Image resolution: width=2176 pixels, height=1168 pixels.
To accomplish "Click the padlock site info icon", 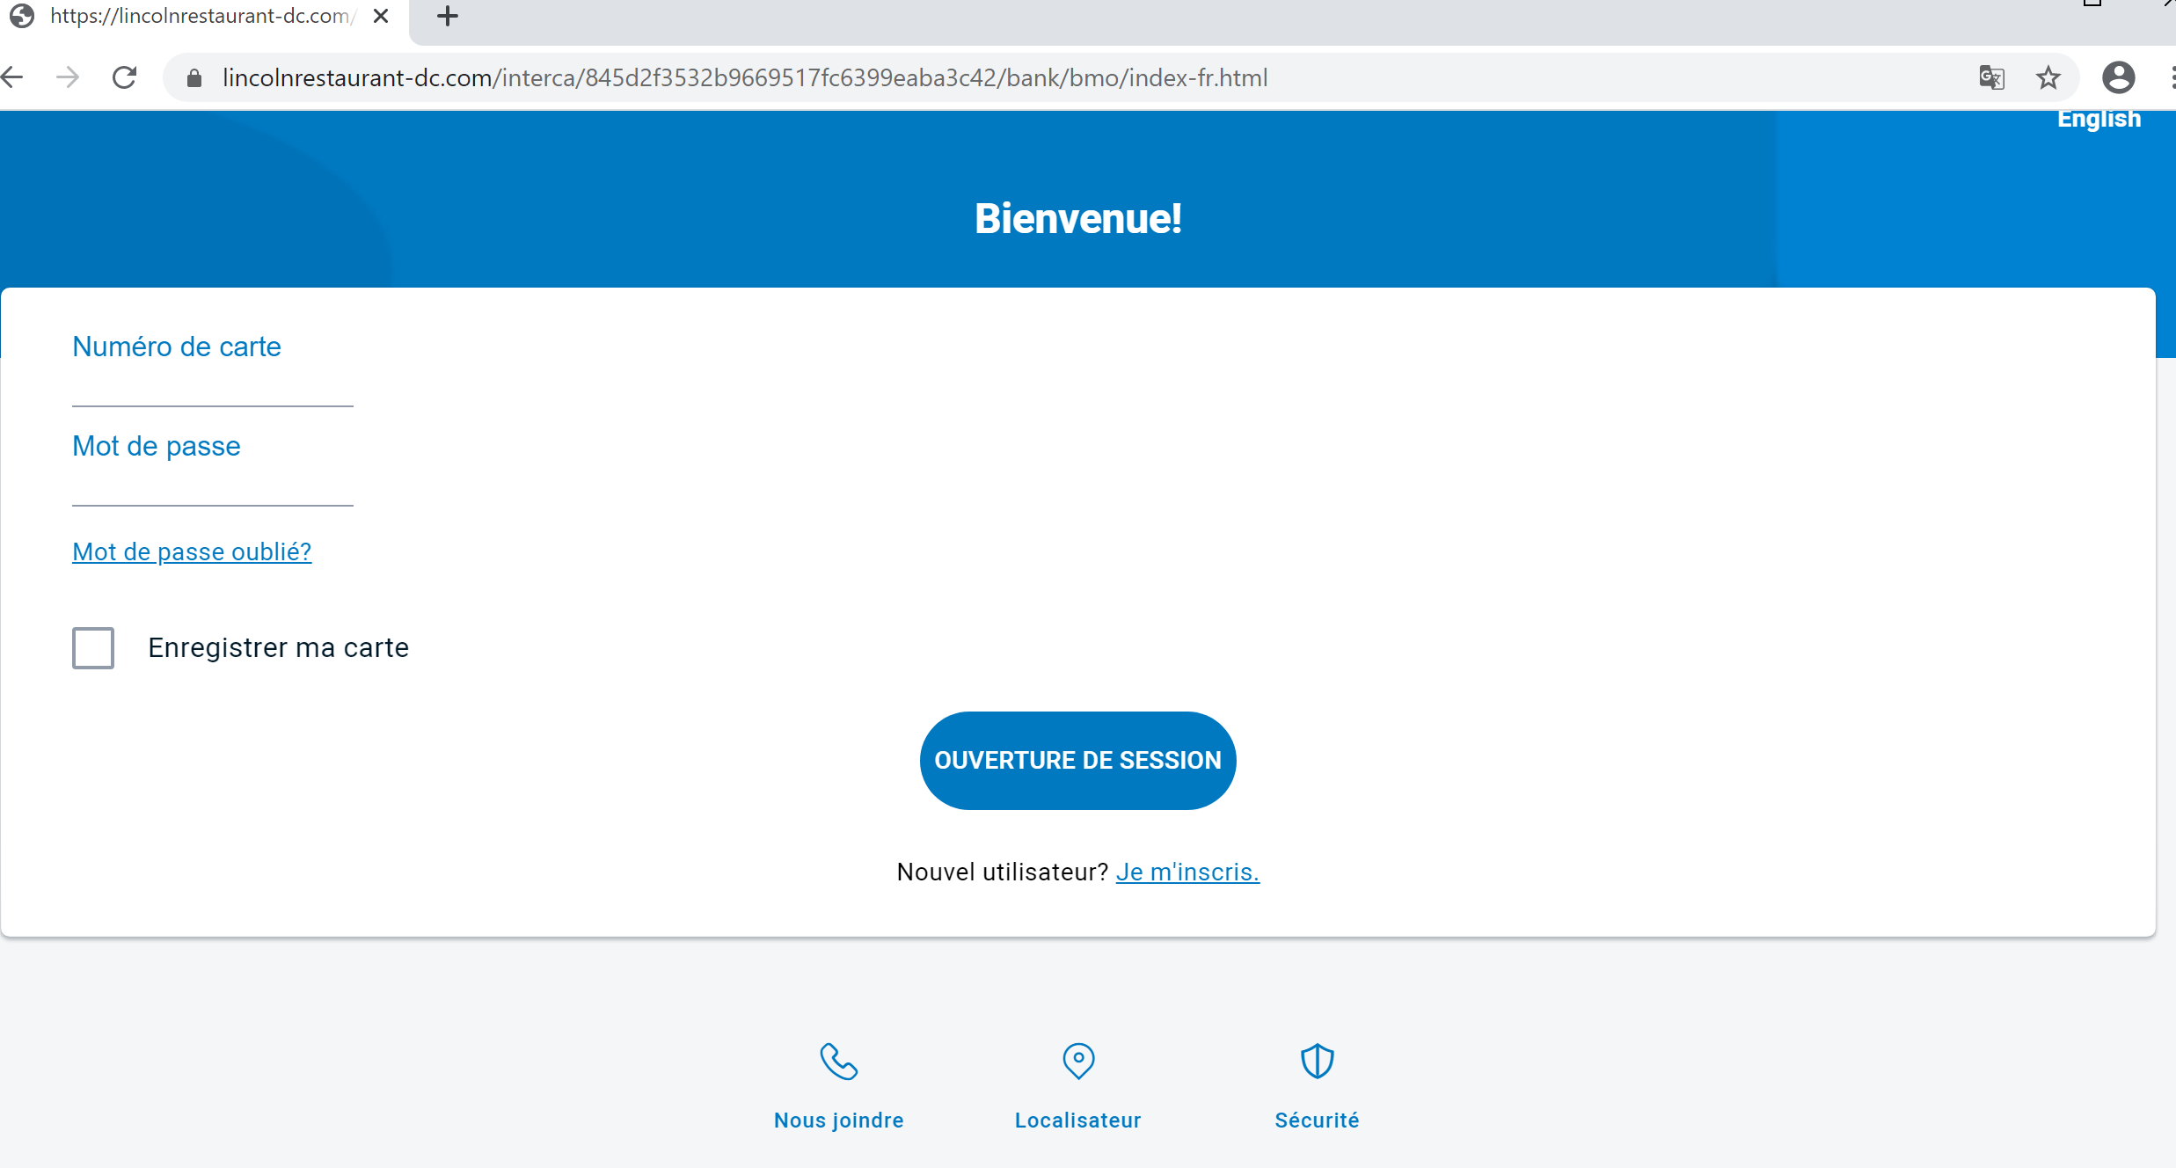I will [x=194, y=78].
